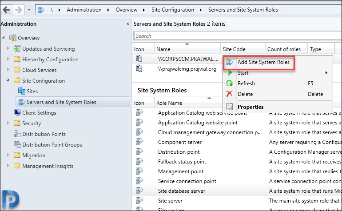Viewport: 342px width, 211px height.
Task: Expand the Migration node
Action: click(x=8, y=155)
